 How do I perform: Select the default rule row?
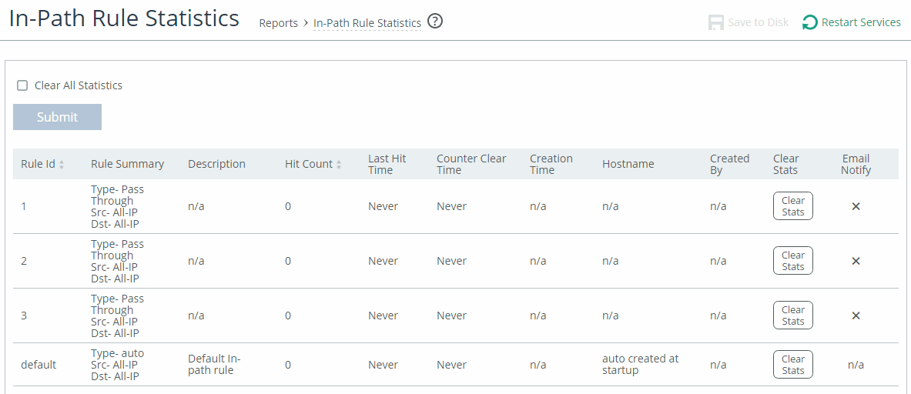[456, 365]
